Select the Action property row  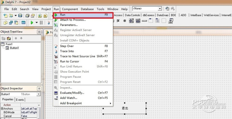pos(19,105)
